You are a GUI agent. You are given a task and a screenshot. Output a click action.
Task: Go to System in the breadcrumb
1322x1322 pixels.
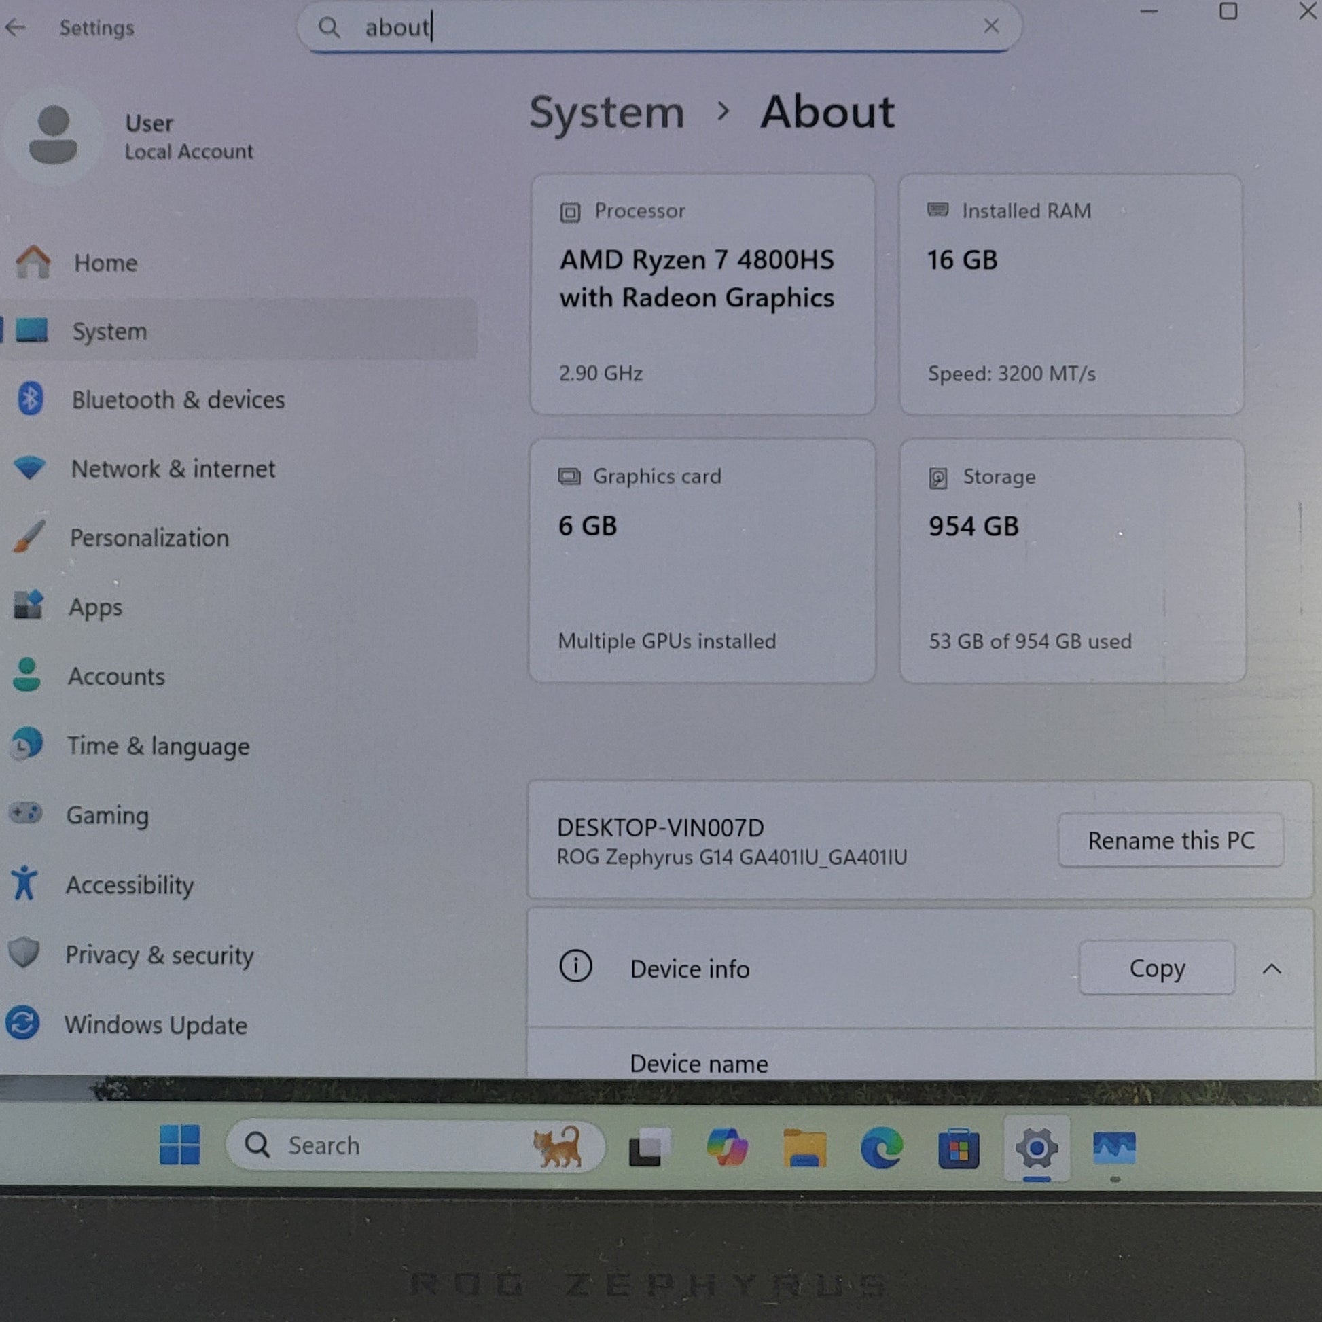(x=606, y=112)
